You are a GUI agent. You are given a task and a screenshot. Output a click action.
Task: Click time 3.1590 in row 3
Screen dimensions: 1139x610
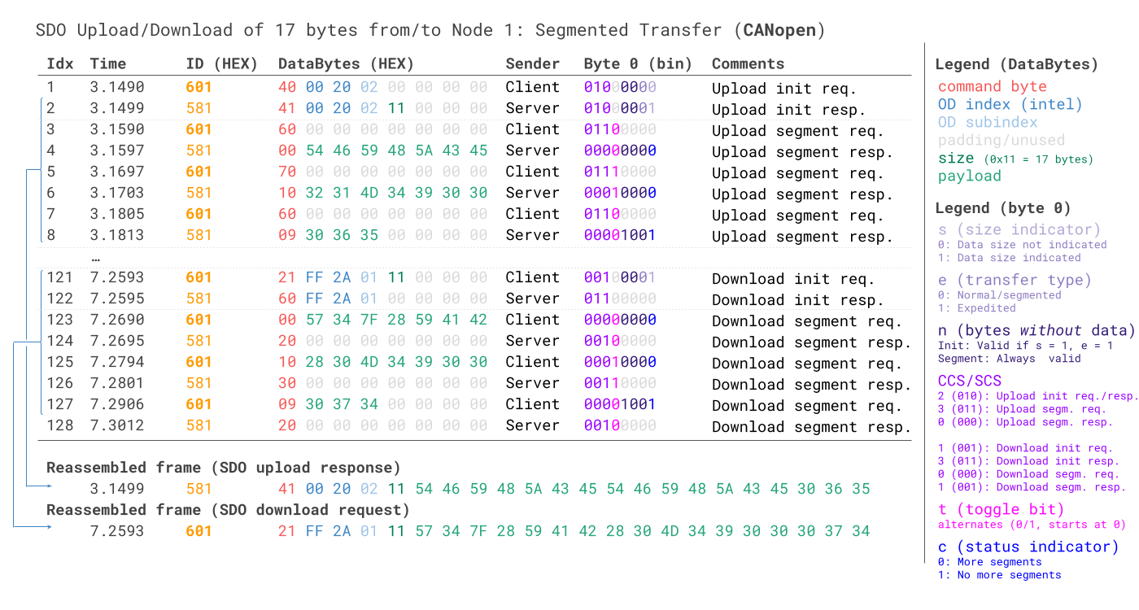116,129
